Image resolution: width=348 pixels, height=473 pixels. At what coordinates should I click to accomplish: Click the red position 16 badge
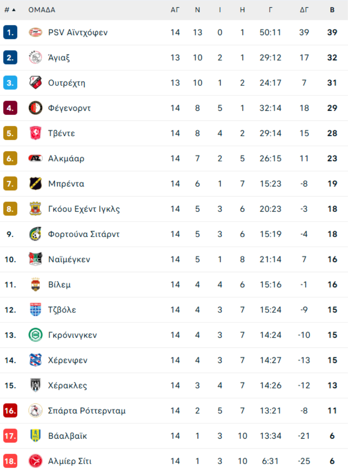tap(10, 410)
